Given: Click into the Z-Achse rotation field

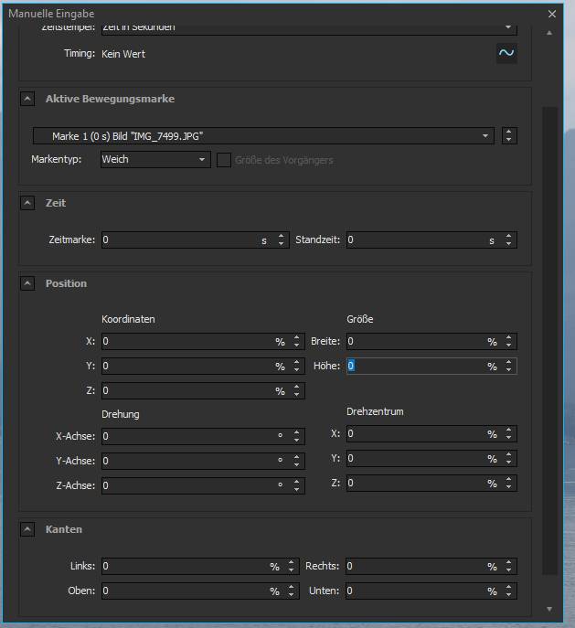Looking at the screenshot, I should (187, 485).
